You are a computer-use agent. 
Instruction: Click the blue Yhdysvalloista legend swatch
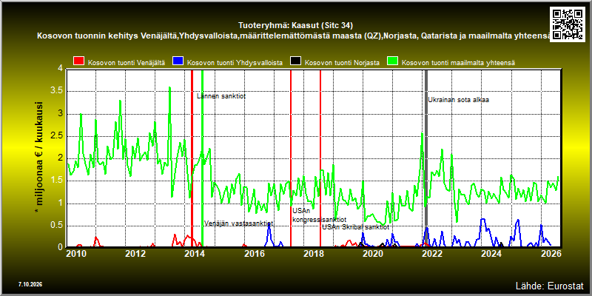click(x=178, y=61)
